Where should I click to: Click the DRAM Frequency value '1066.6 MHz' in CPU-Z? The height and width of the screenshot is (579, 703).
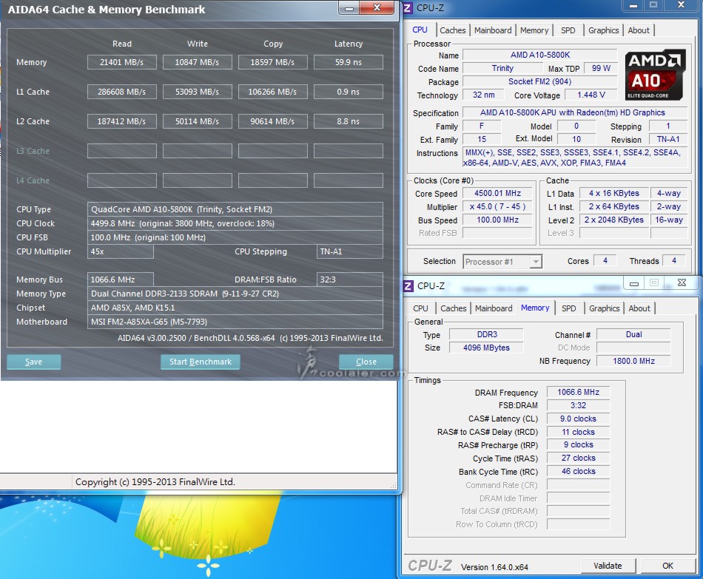coord(579,392)
